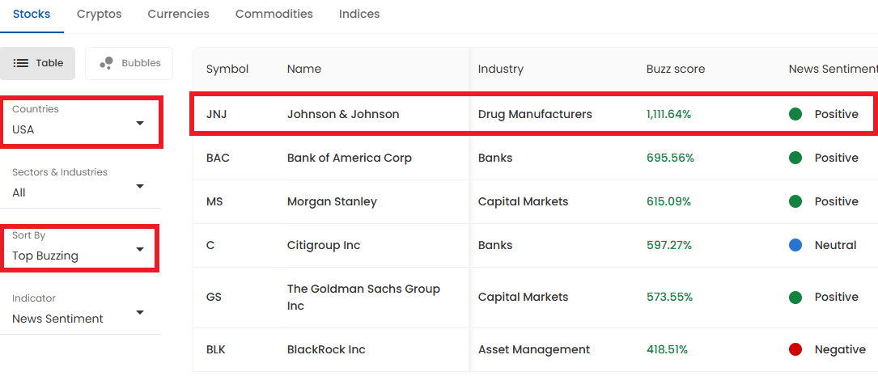Select the Indices tab

(359, 14)
